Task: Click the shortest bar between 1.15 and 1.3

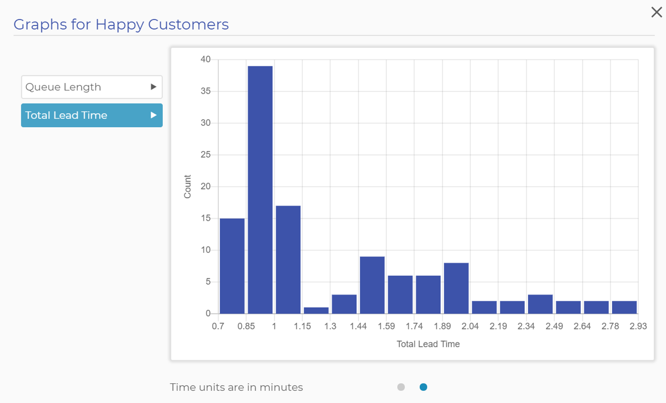Action: click(316, 310)
